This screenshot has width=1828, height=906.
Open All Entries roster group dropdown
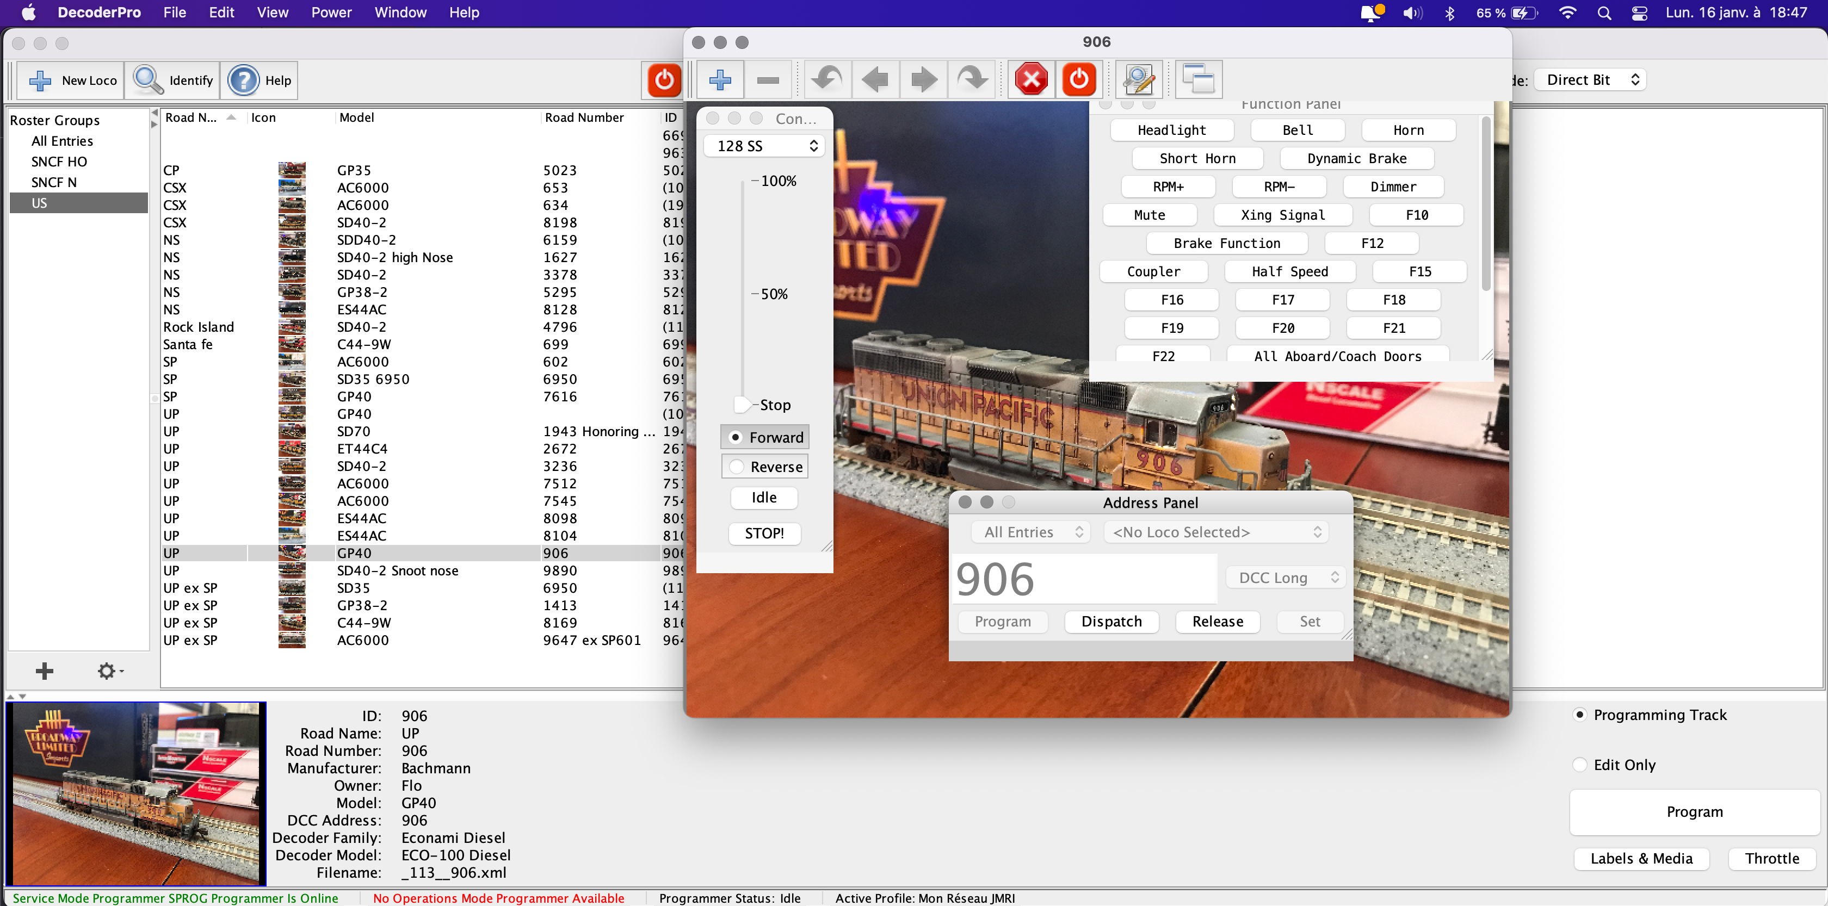click(1031, 532)
